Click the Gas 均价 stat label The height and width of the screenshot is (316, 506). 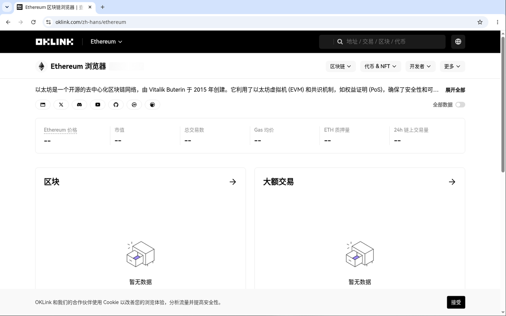[264, 130]
